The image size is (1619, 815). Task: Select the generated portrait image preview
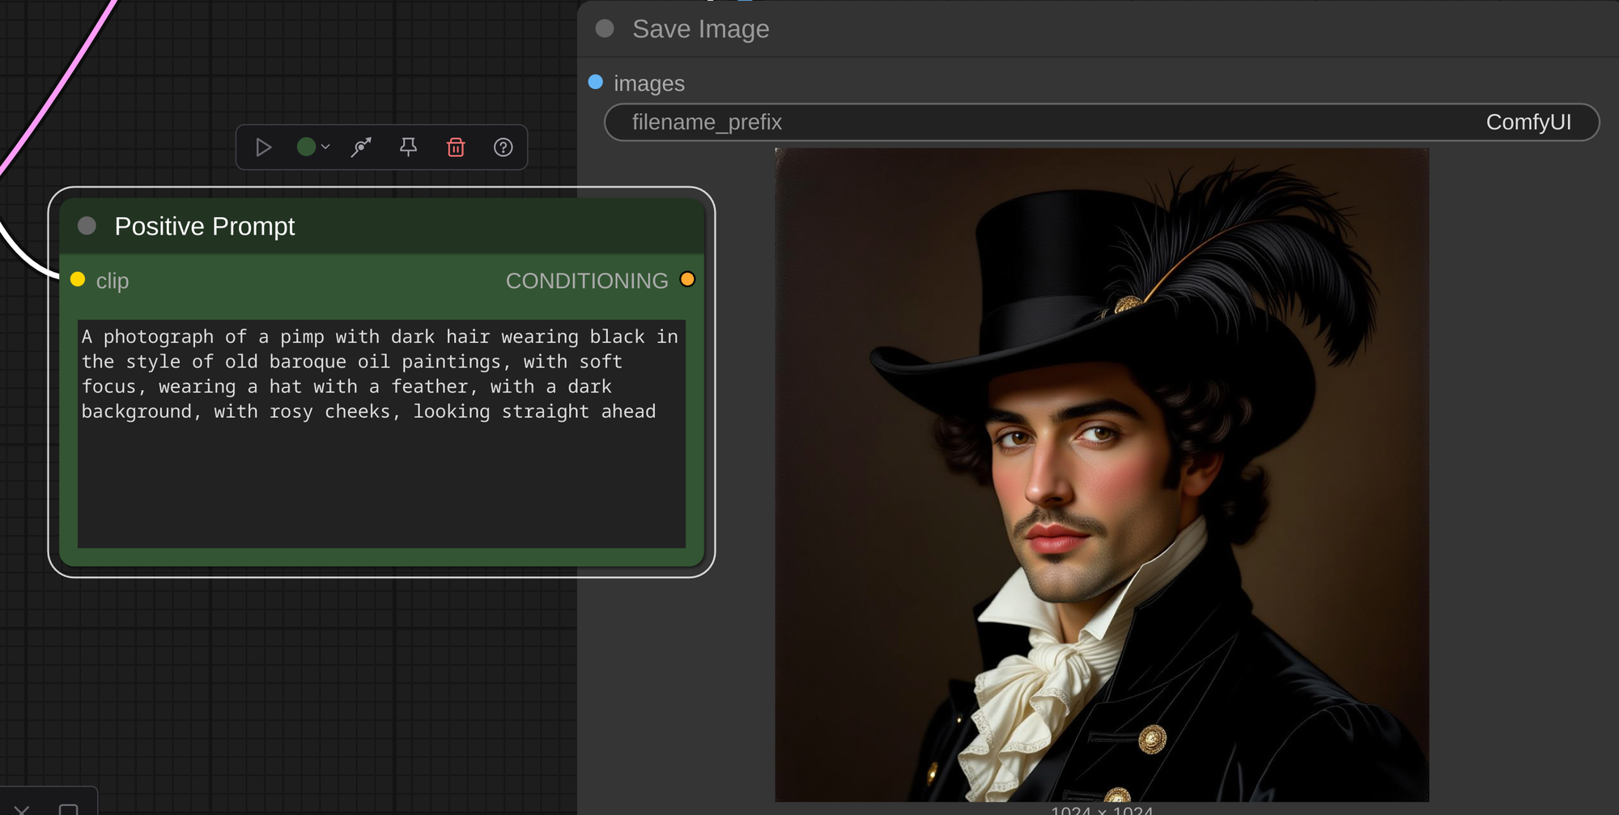1101,474
